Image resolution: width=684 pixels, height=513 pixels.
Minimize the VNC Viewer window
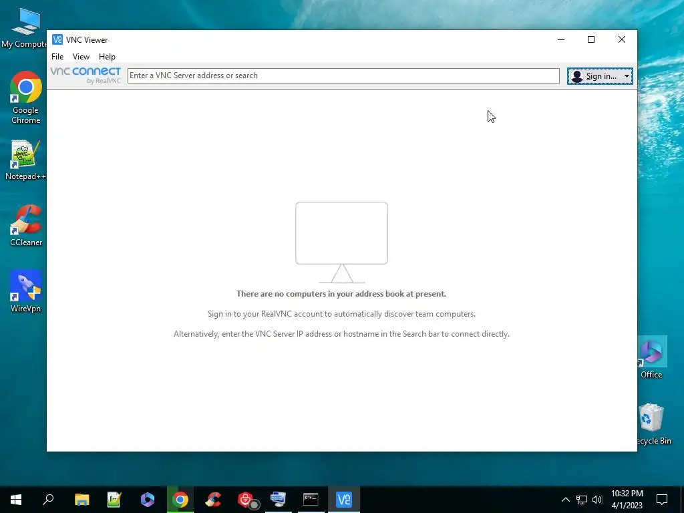point(561,39)
